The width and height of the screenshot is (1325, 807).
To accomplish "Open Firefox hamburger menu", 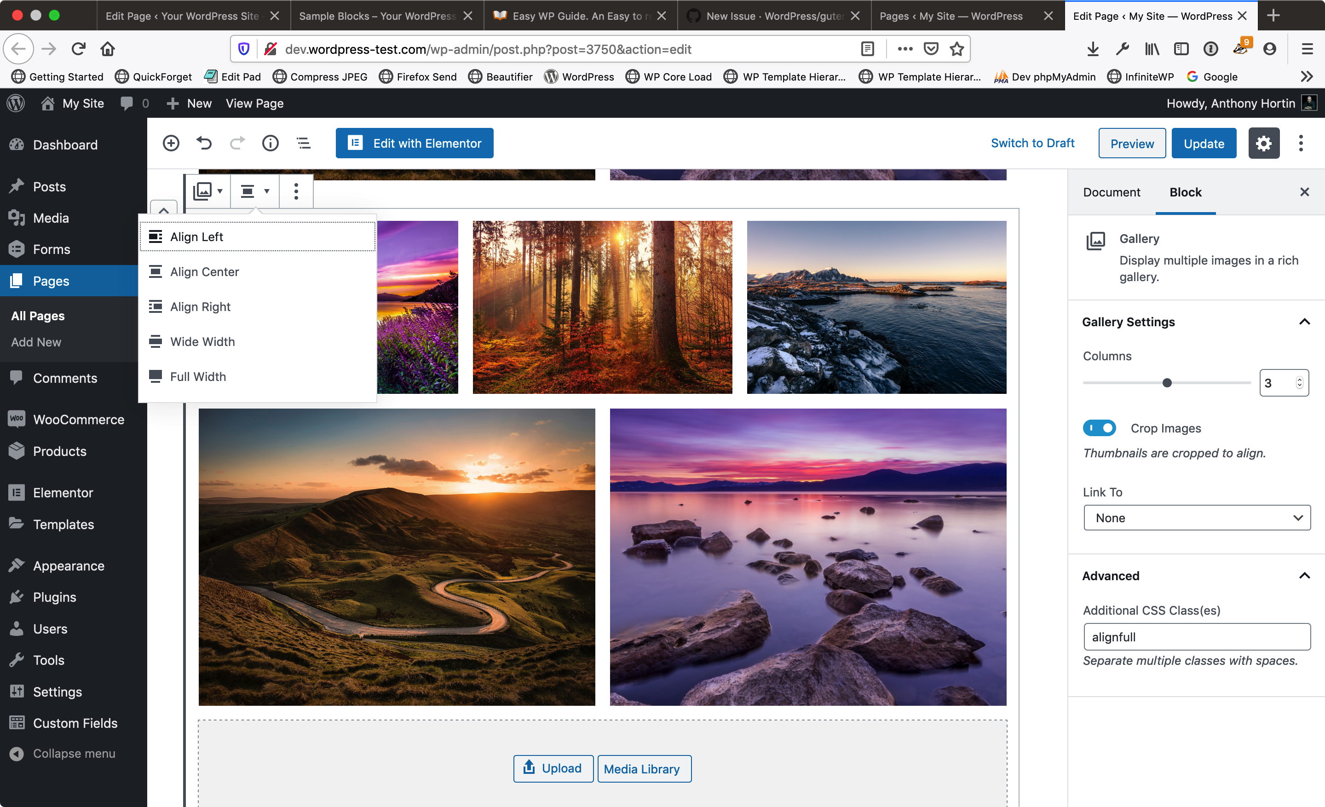I will tap(1307, 49).
